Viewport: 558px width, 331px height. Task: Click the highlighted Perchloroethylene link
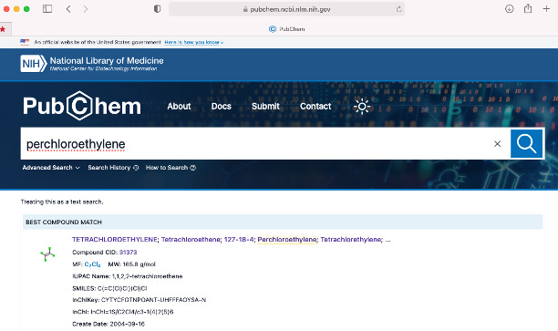pyautogui.click(x=287, y=239)
